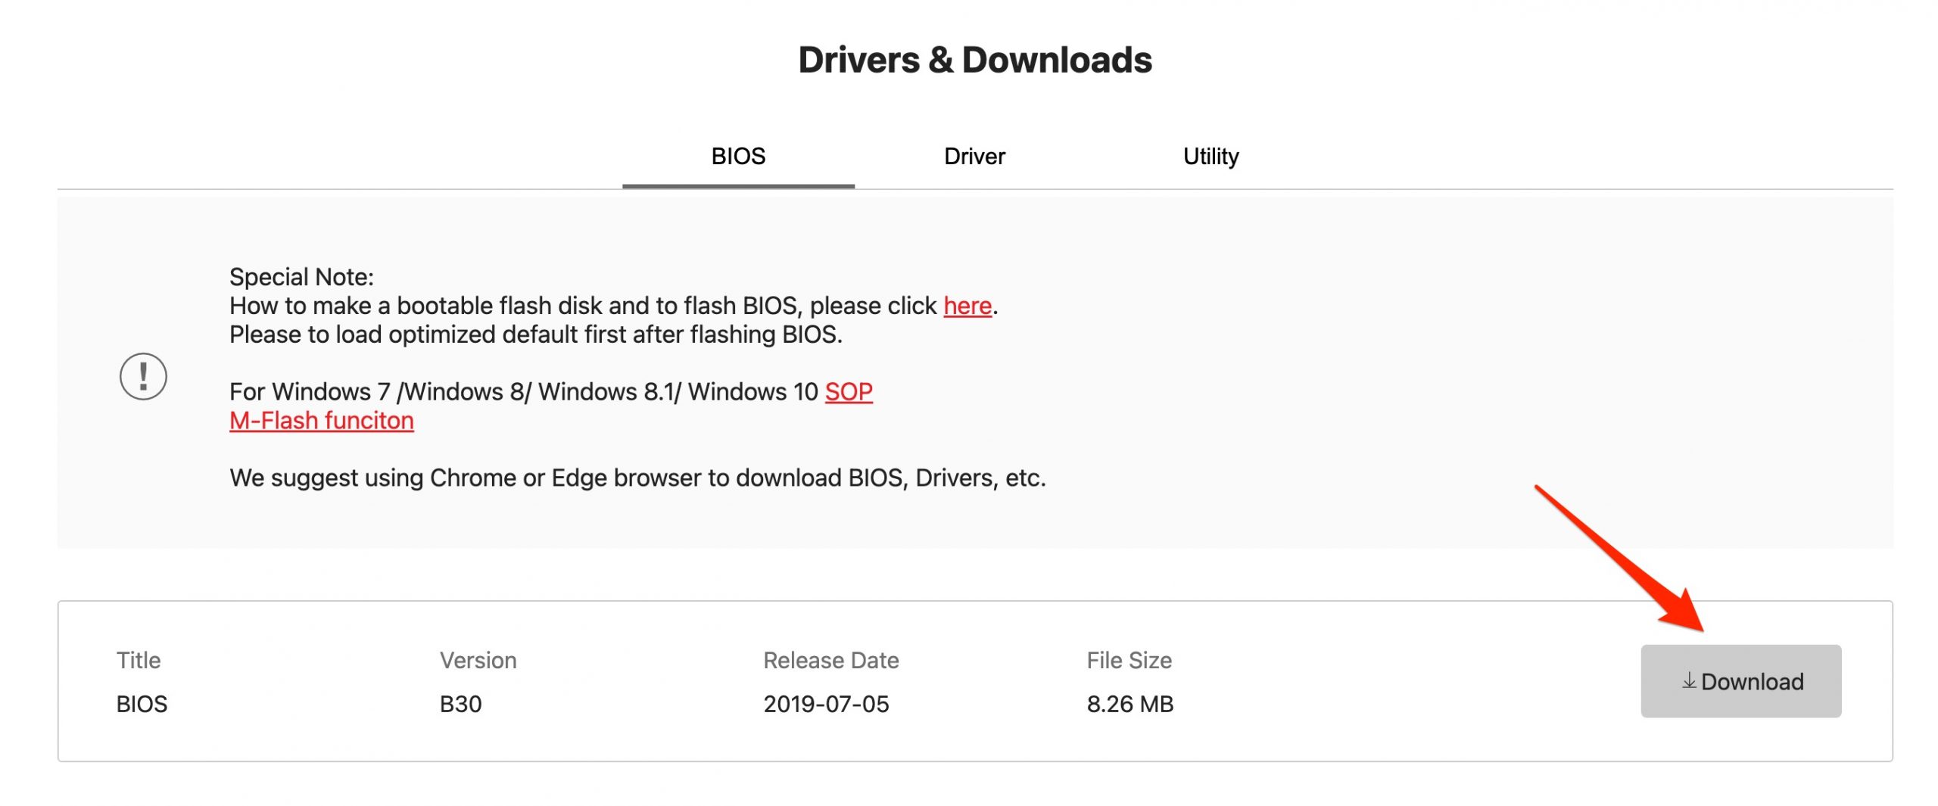Open the Utility tab
Screen dimensions: 1938x806
pos(1210,156)
